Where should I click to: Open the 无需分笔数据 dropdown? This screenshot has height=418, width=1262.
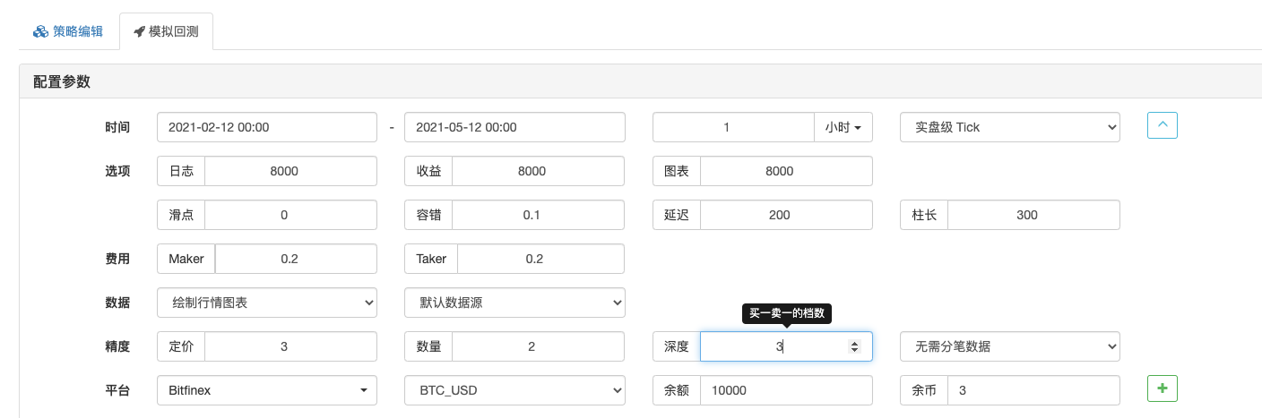pos(1009,346)
